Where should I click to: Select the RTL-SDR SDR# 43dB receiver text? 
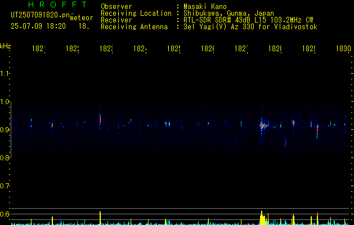[248, 20]
